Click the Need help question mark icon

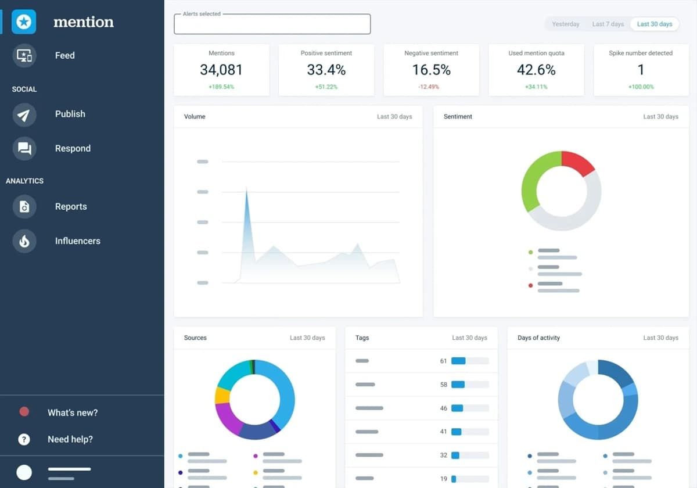pyautogui.click(x=24, y=440)
